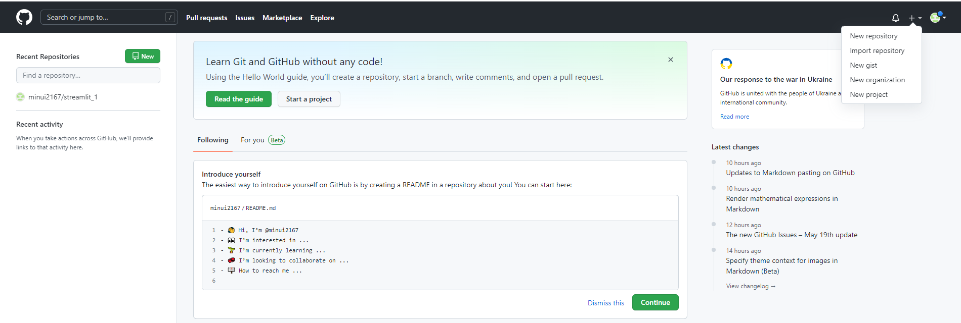This screenshot has width=961, height=323.
Task: Click View changelog link
Action: pyautogui.click(x=751, y=286)
